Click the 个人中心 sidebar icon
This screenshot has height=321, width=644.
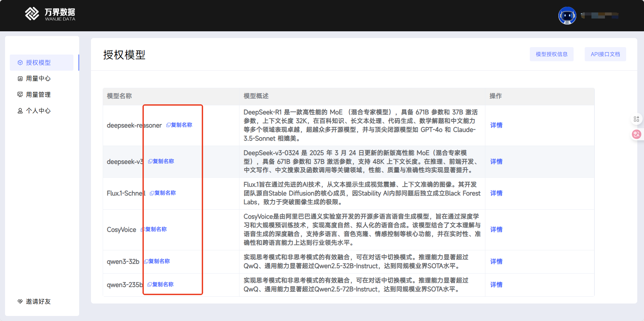(20, 111)
